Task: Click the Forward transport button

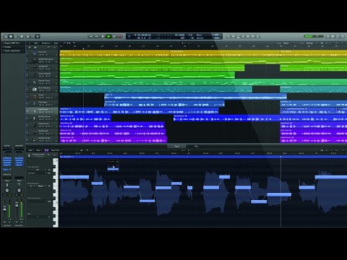Action: [97, 36]
